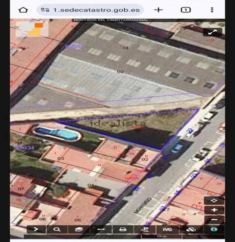This screenshot has height=242, width=235.
Task: Expand the toolbar with the arrow chevron
Action: 36,229
